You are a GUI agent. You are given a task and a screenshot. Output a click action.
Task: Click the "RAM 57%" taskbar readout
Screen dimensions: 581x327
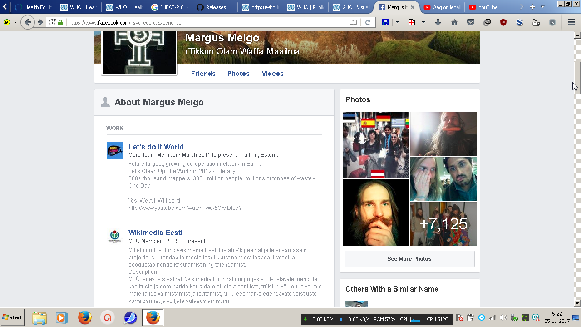coord(384,319)
